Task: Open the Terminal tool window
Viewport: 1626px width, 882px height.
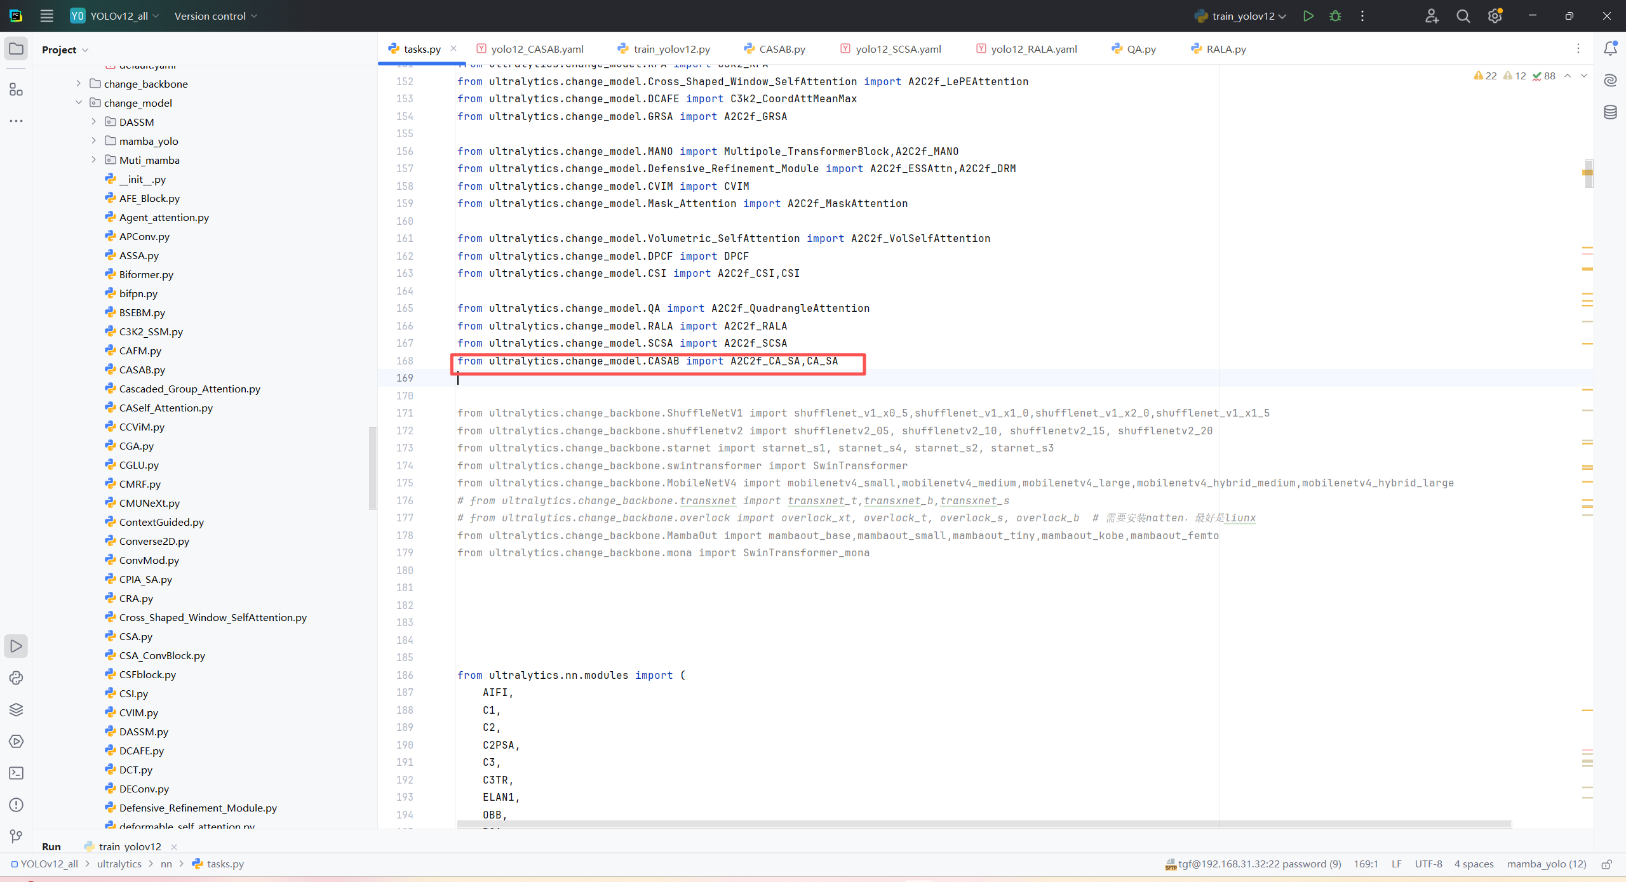Action: tap(16, 773)
